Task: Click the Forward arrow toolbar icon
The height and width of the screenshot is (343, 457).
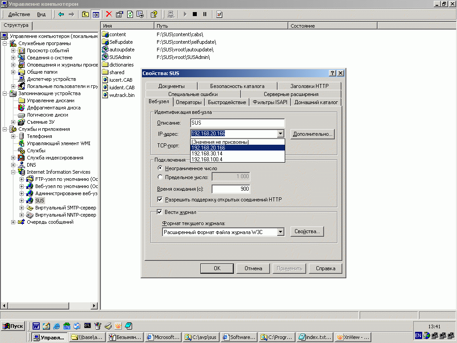Action: [x=71, y=14]
